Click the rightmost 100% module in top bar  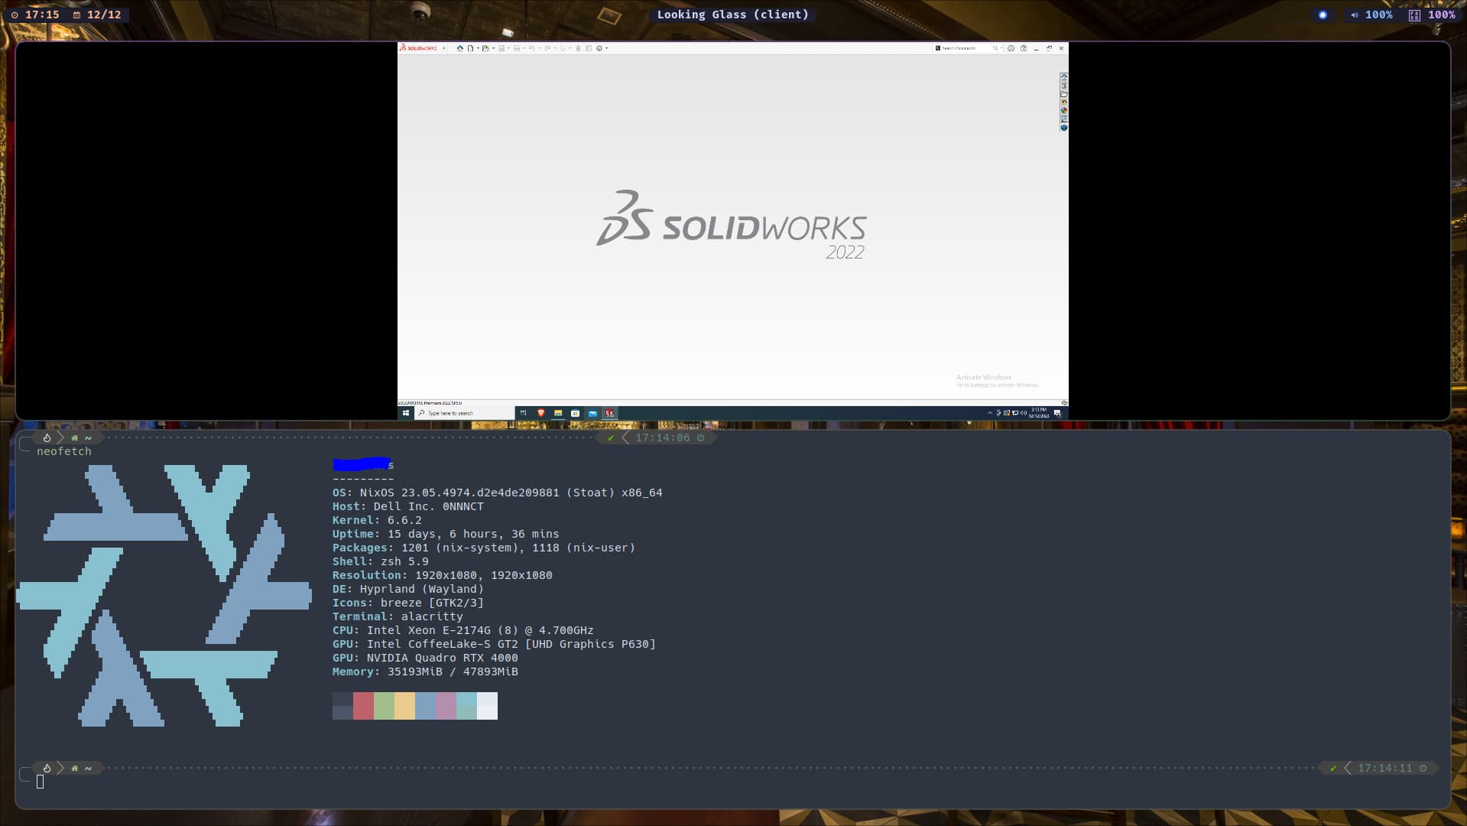tap(1433, 15)
